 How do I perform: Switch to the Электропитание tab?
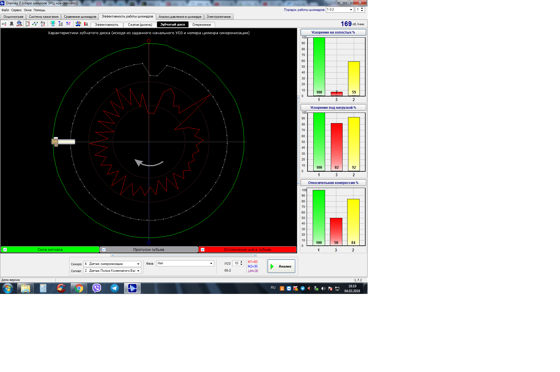point(219,17)
